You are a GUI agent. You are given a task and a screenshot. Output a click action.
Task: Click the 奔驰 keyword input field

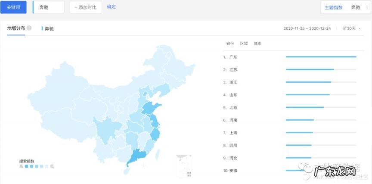pyautogui.click(x=49, y=7)
